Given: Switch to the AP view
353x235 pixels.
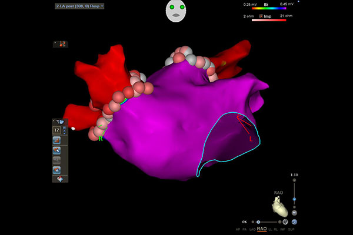Looking at the screenshot, I should click(238, 229).
